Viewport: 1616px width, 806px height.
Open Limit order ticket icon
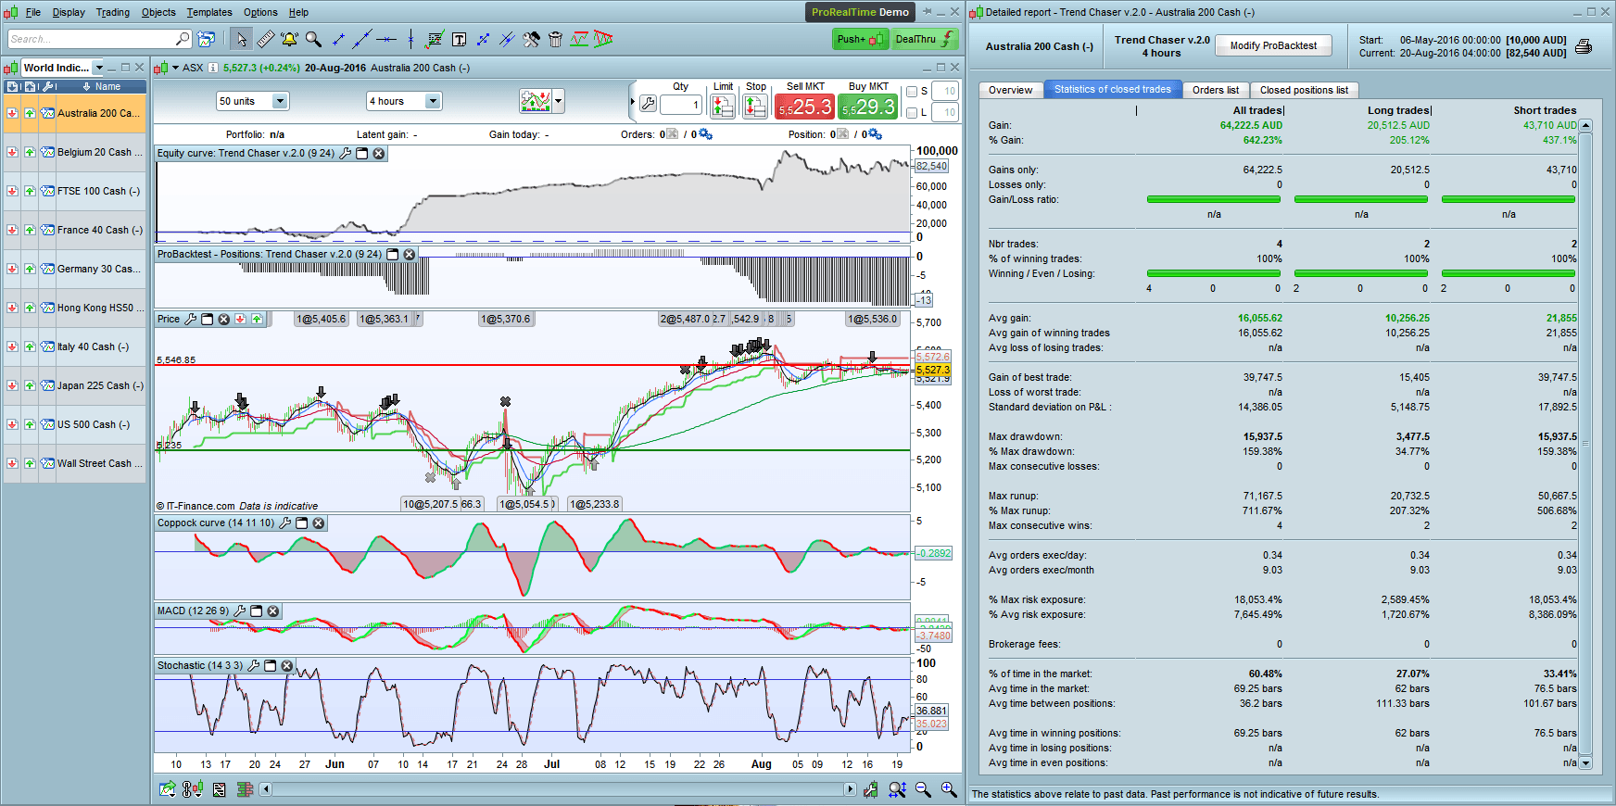pyautogui.click(x=723, y=107)
